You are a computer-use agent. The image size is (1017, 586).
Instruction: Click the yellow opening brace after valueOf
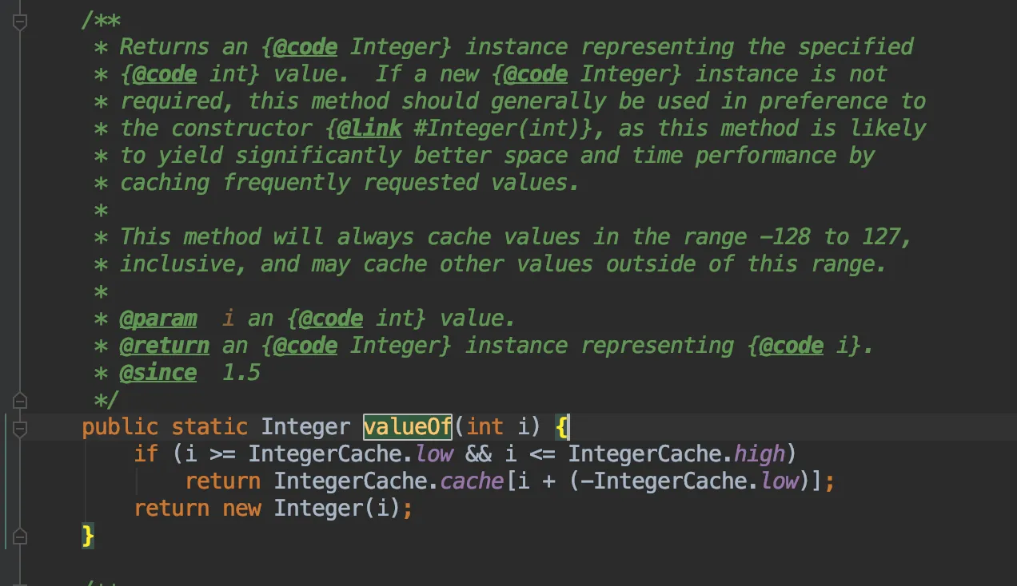coord(561,428)
